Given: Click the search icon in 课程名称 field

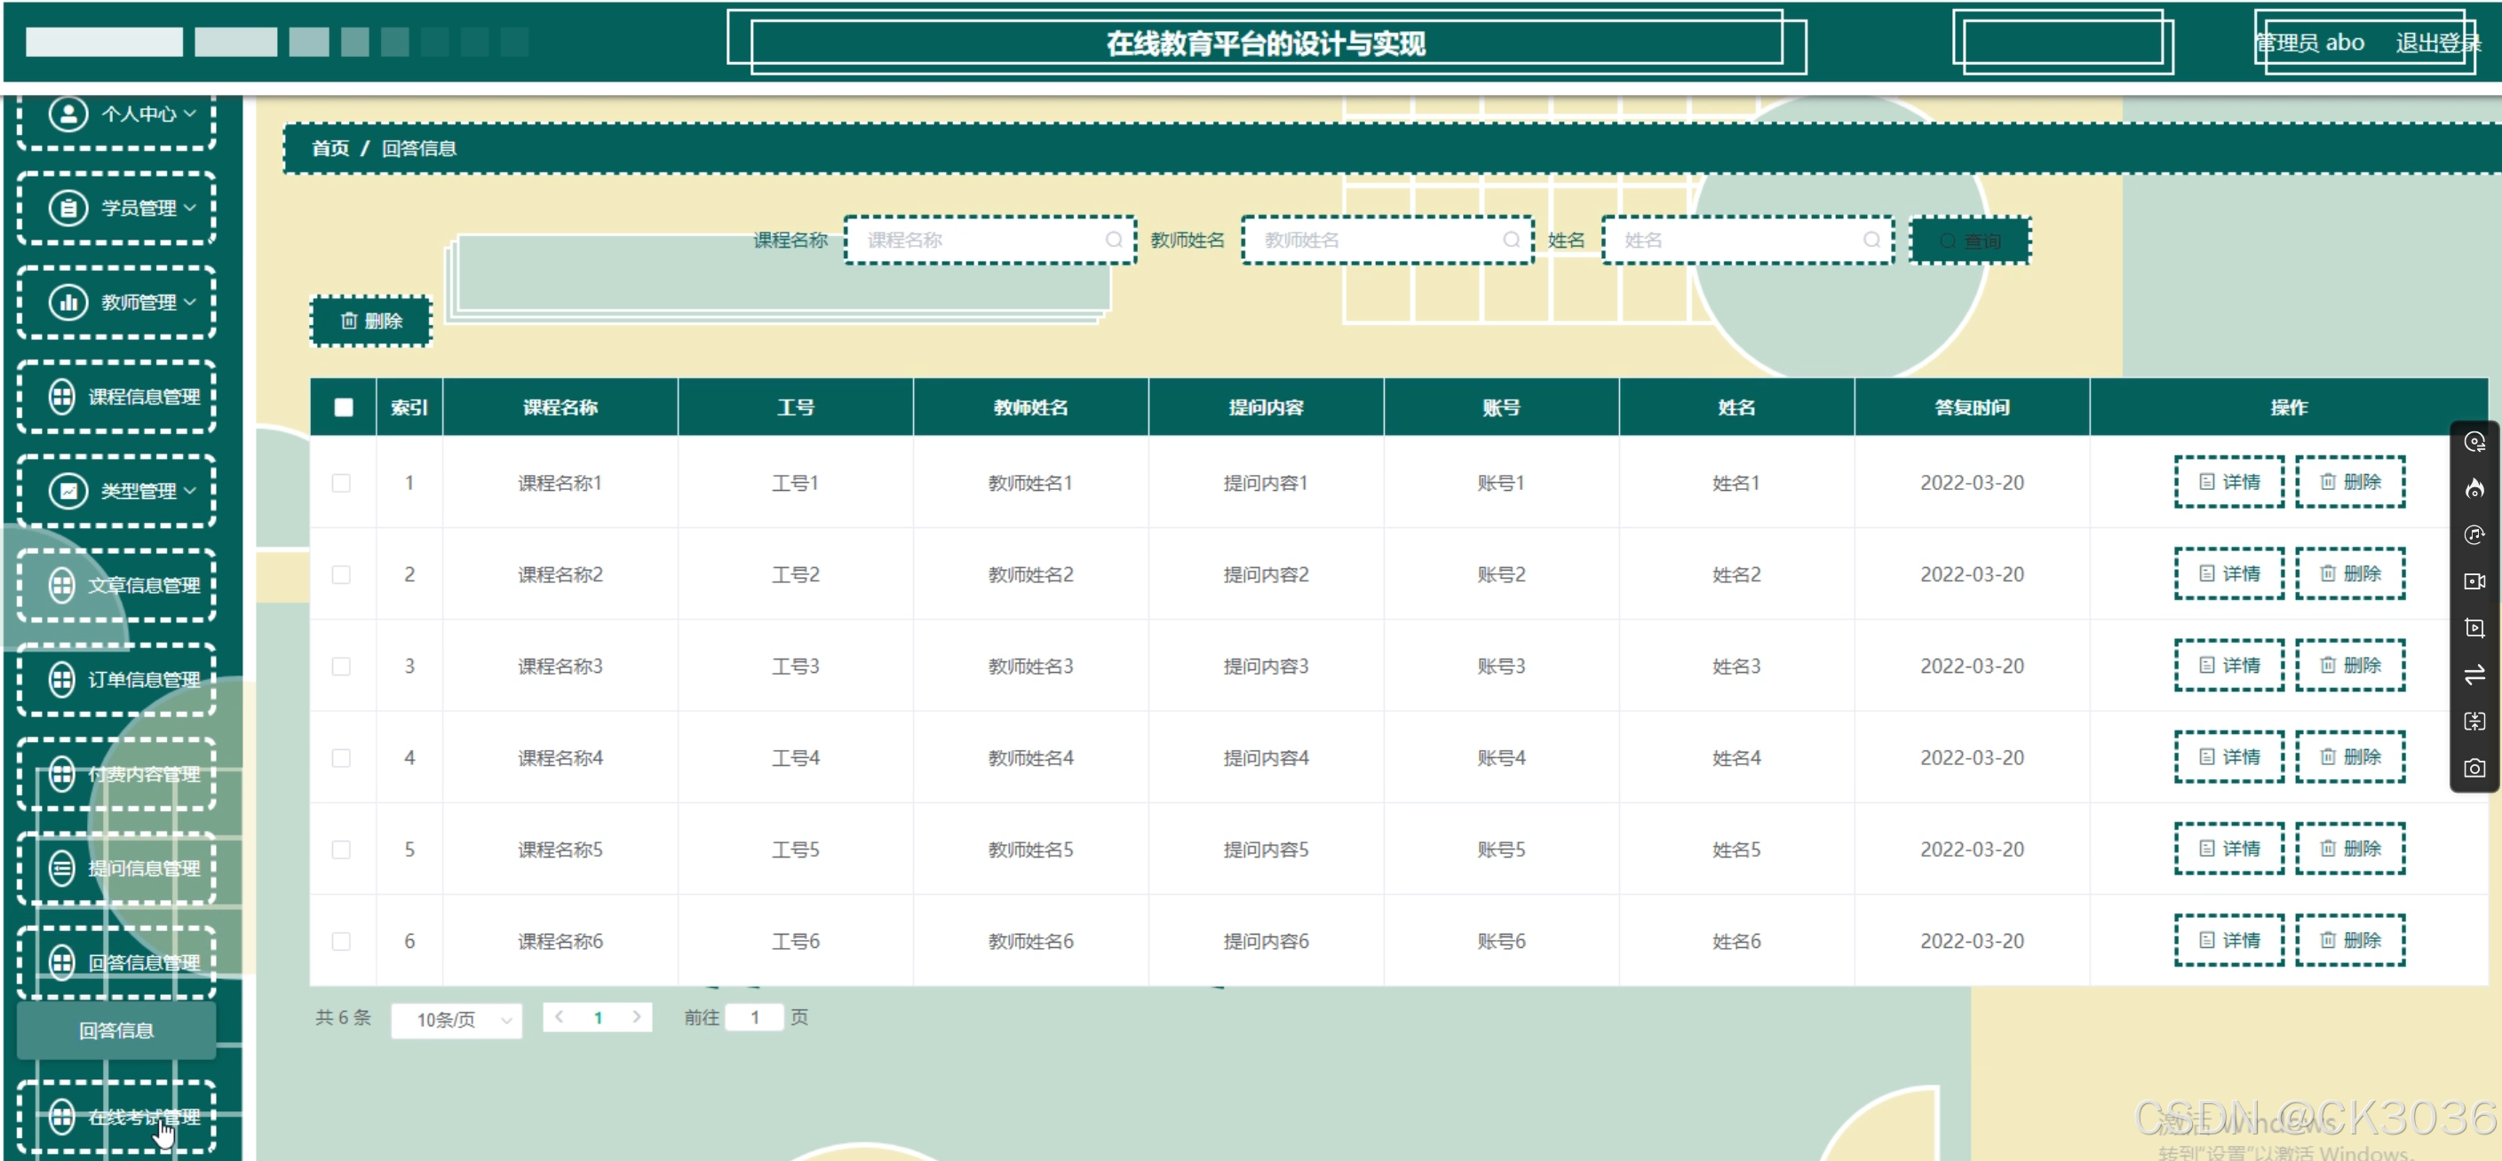Looking at the screenshot, I should point(1114,240).
